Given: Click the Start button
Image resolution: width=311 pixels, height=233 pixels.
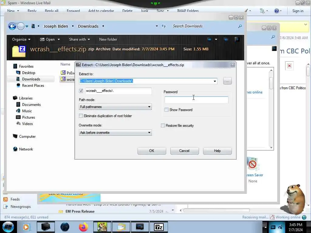Looking at the screenshot, I should [8, 227].
